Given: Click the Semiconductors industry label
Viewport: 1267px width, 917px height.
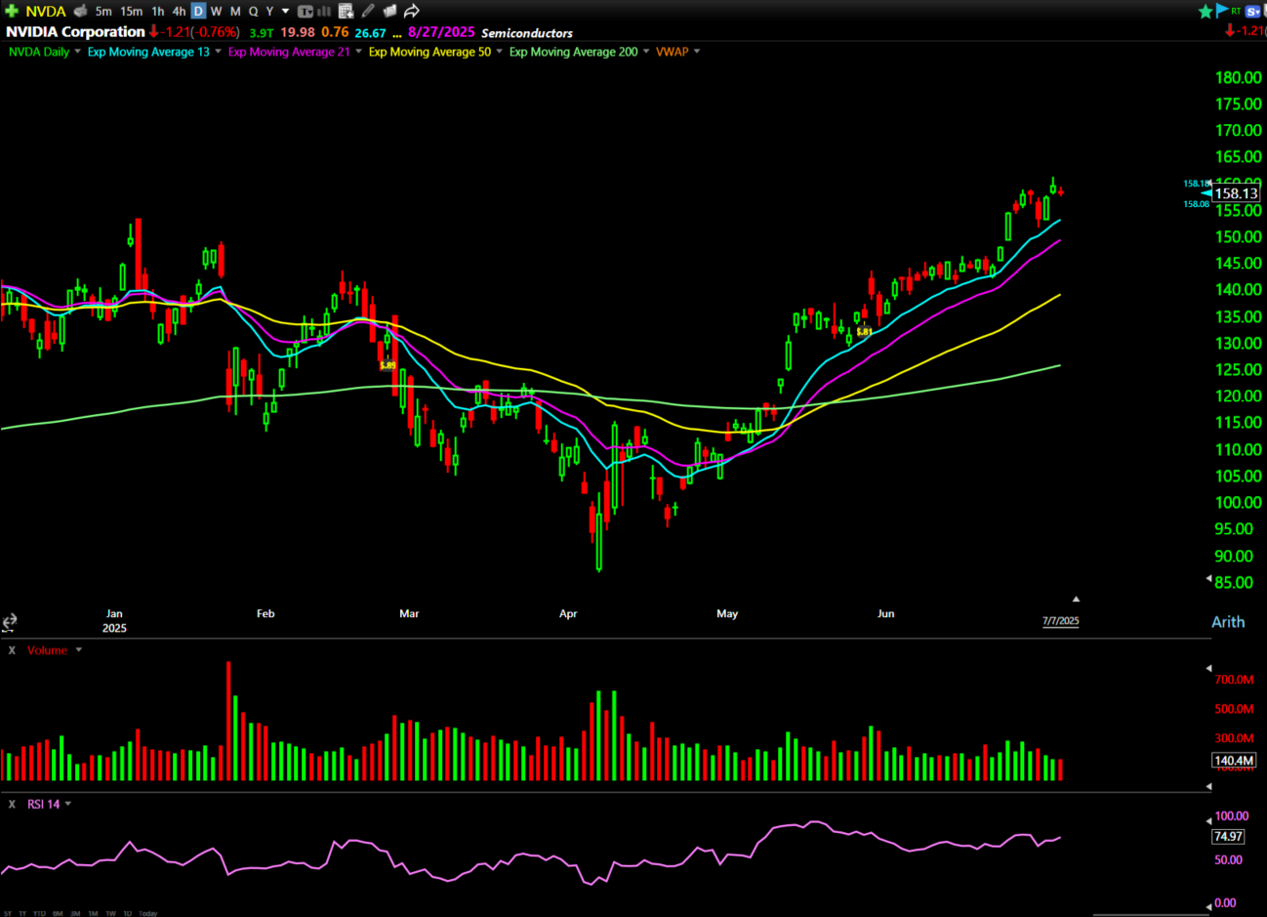Looking at the screenshot, I should (527, 33).
